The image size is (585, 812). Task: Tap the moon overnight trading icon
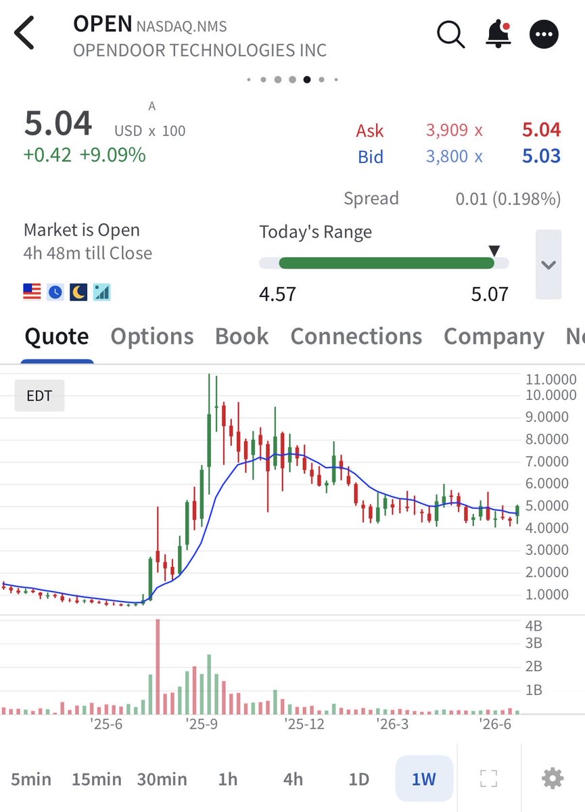point(78,292)
